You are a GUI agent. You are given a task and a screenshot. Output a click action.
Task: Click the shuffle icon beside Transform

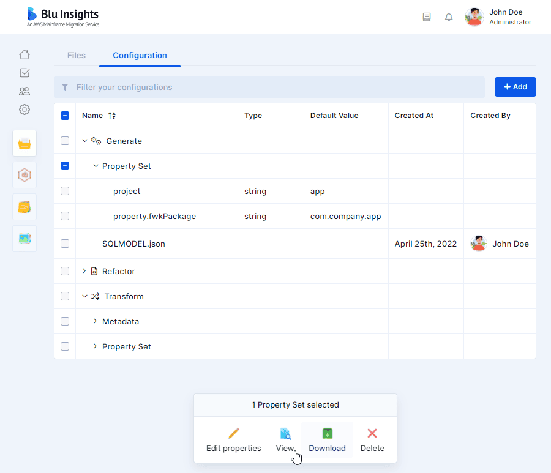pos(96,296)
